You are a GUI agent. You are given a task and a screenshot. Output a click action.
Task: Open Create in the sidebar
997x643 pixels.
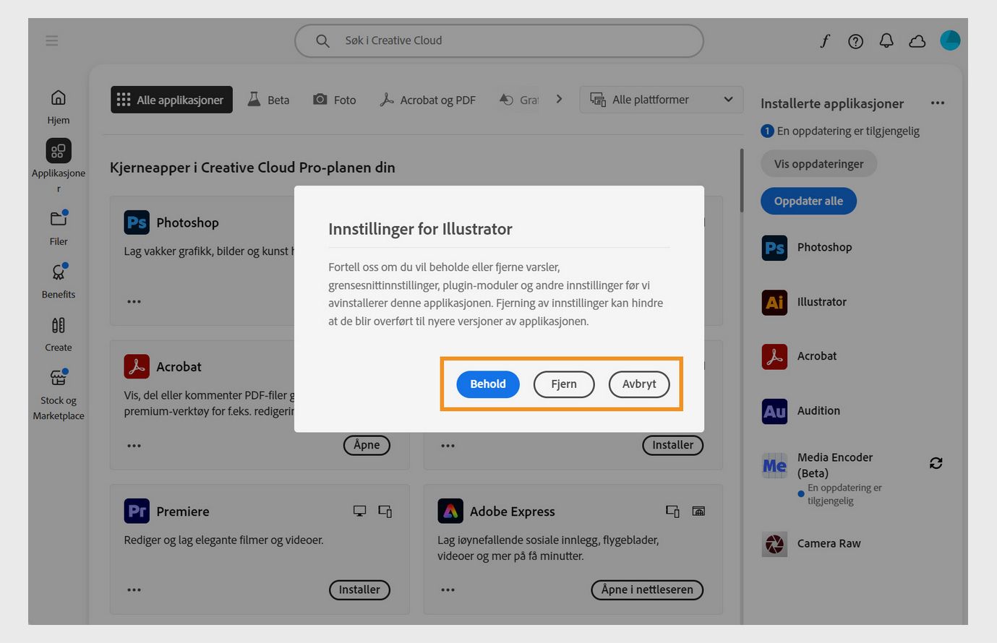[59, 334]
